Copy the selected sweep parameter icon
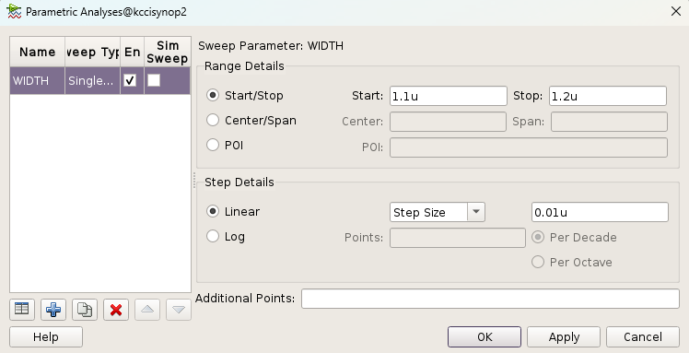Viewport: 689px width, 353px height. (x=85, y=310)
